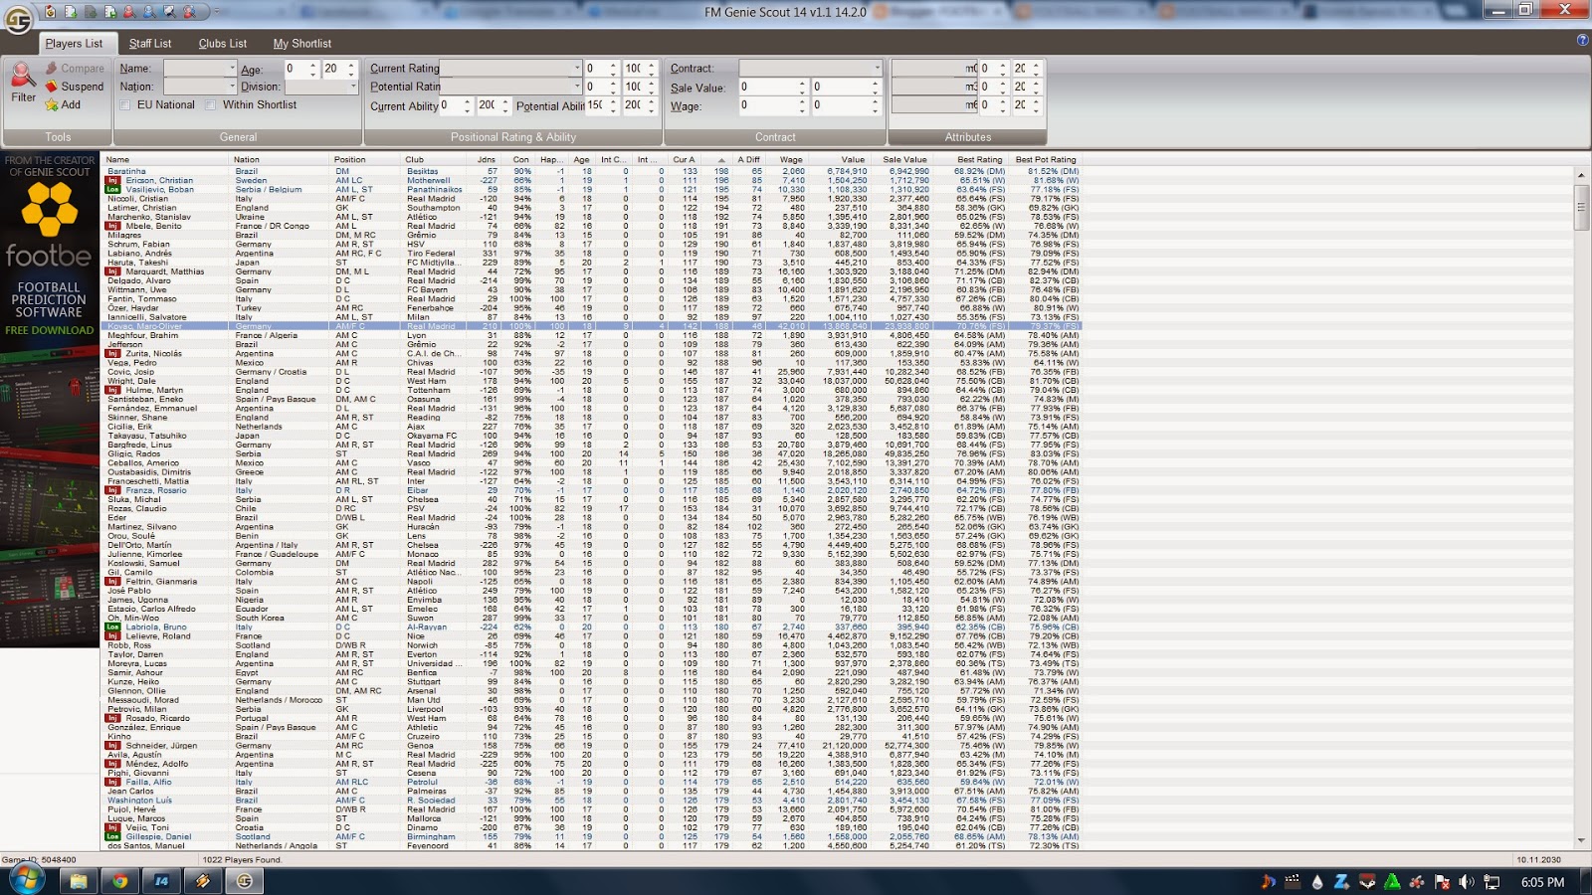Click the injury badge beside Ericson, Christian
Image resolution: width=1592 pixels, height=895 pixels.
112,181
